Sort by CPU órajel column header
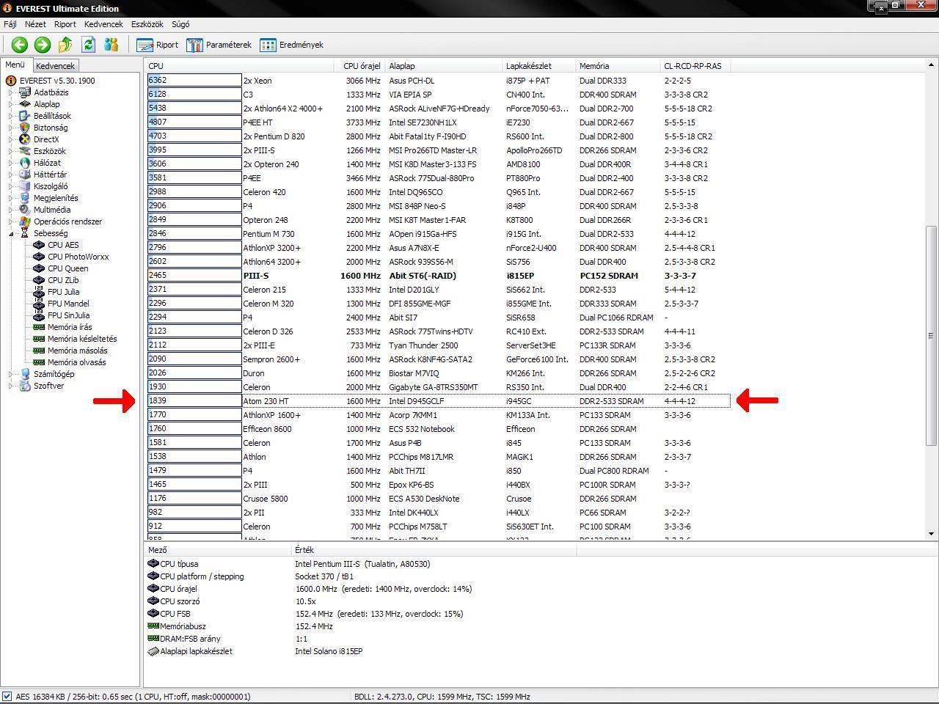Viewport: 939px width, 704px height. pyautogui.click(x=361, y=66)
